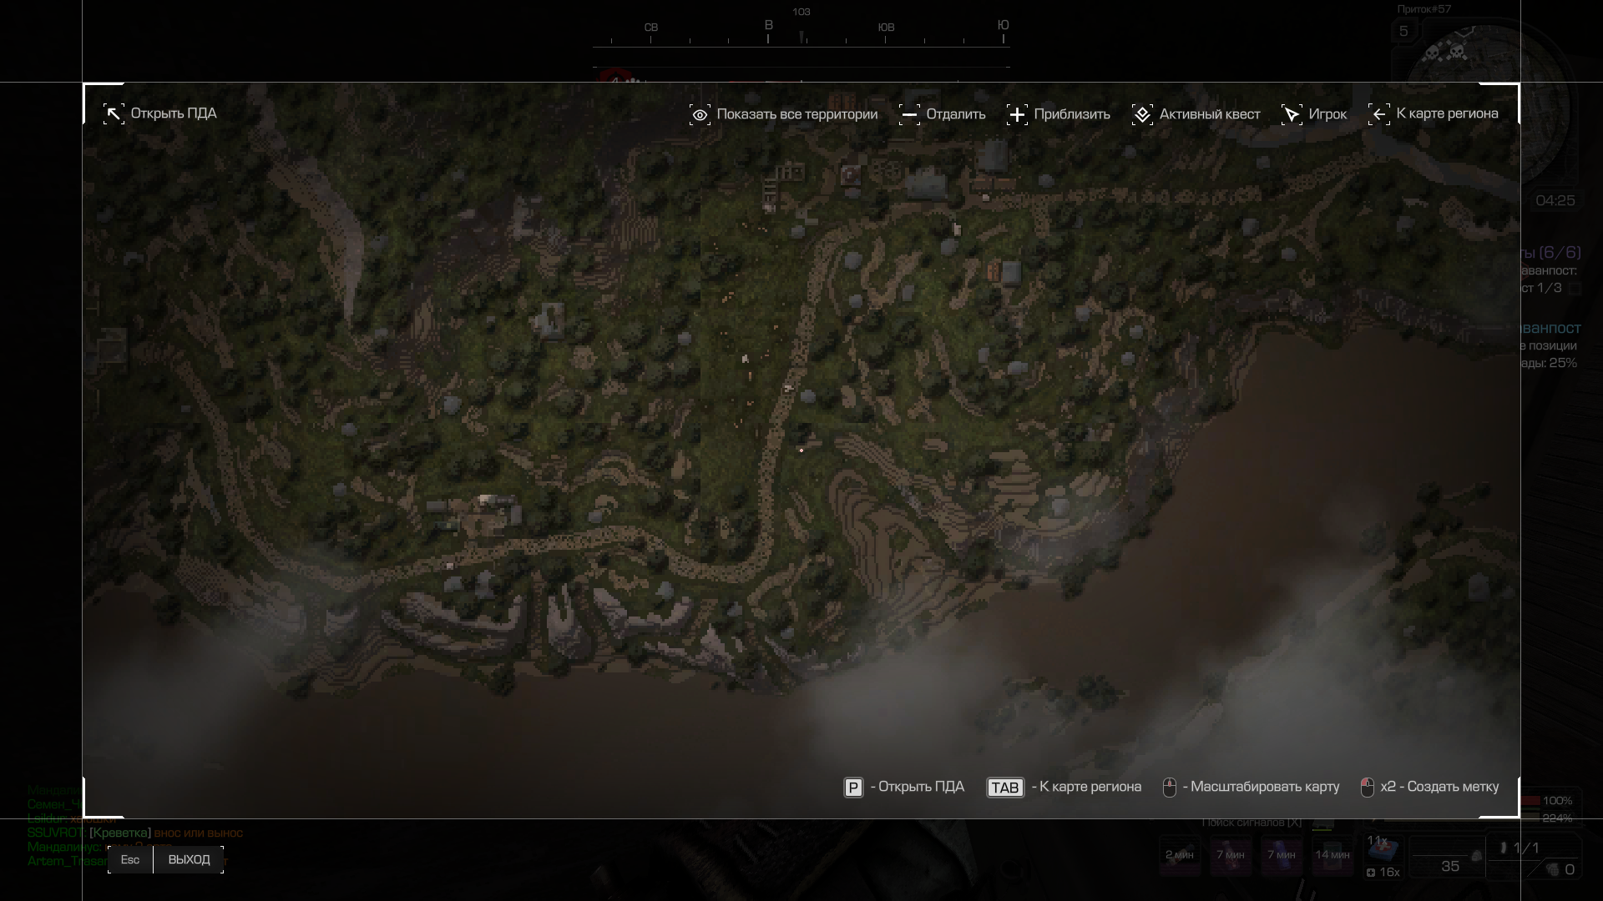The width and height of the screenshot is (1603, 901).
Task: Click 'Активный квест' label
Action: point(1210,114)
